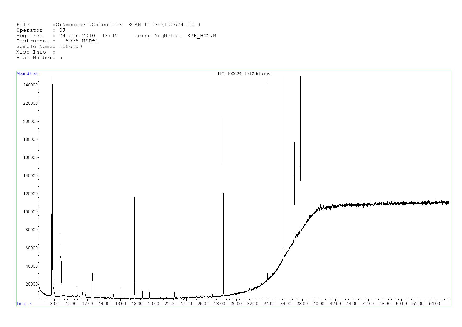The image size is (462, 327).
Task: Click the blue Abundance axis label
Action: 27,74
